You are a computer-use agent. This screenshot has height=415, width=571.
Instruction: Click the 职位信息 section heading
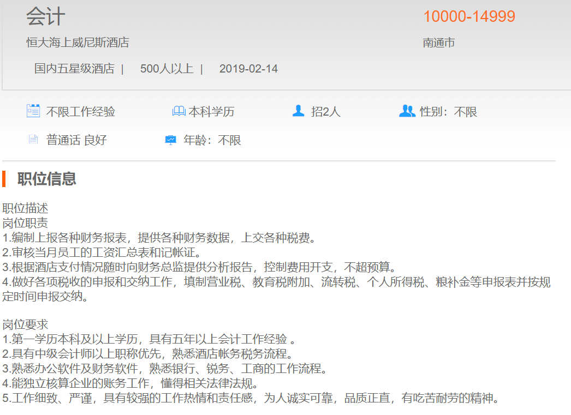[x=47, y=179]
